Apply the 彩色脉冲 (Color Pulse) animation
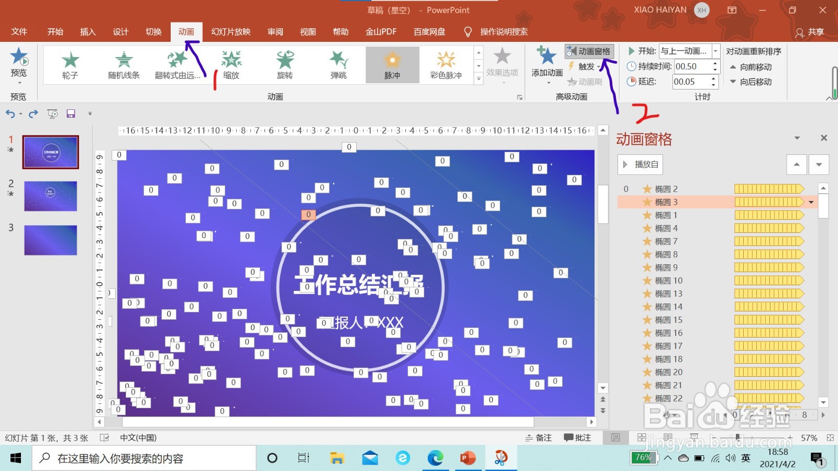Viewport: 838px width, 471px height. 446,64
